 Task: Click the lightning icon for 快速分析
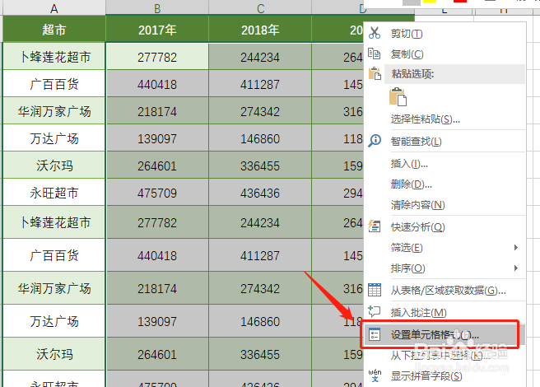[375, 226]
